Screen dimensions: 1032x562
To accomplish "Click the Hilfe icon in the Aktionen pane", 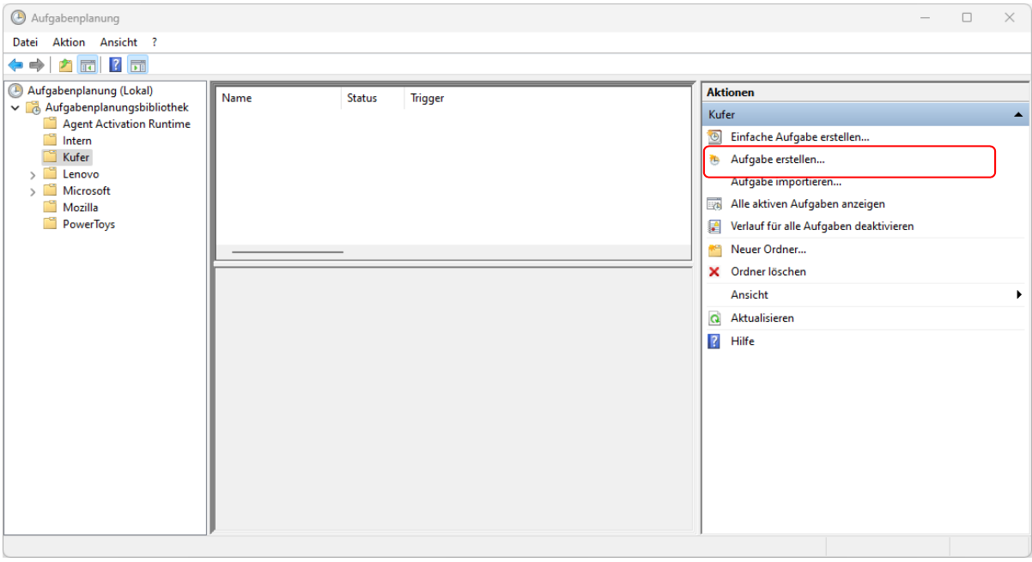I will (x=714, y=341).
